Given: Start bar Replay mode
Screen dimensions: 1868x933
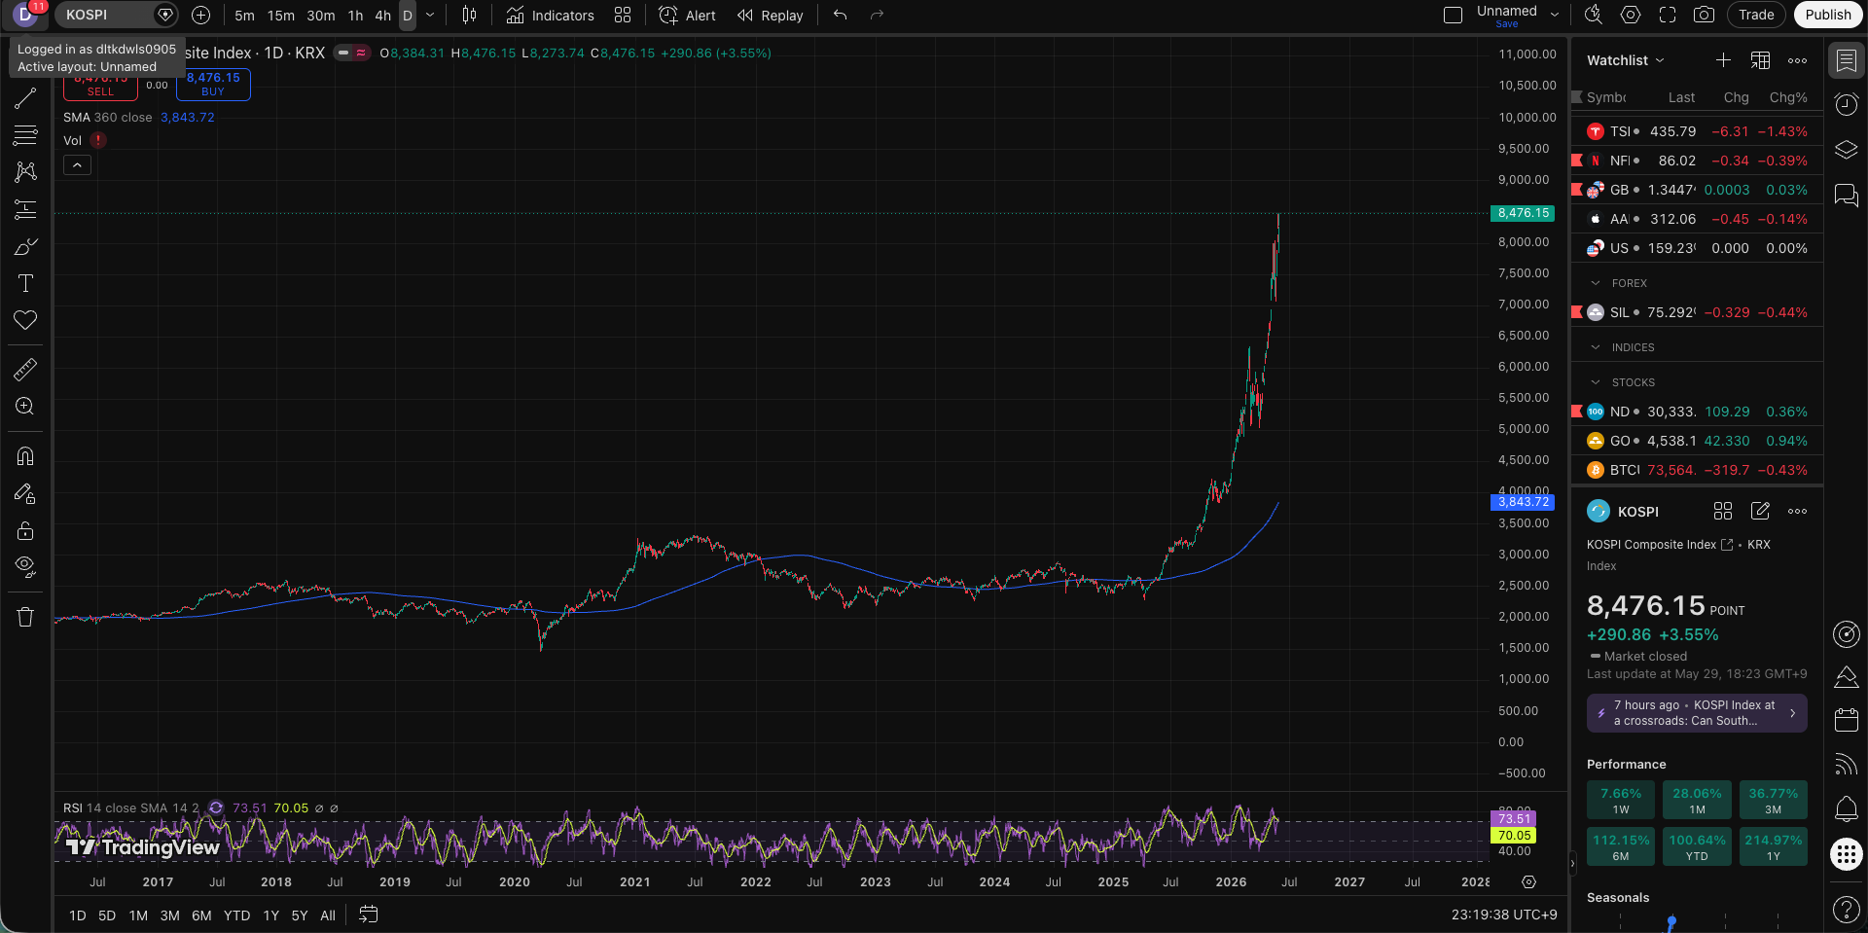Looking at the screenshot, I should tap(770, 15).
